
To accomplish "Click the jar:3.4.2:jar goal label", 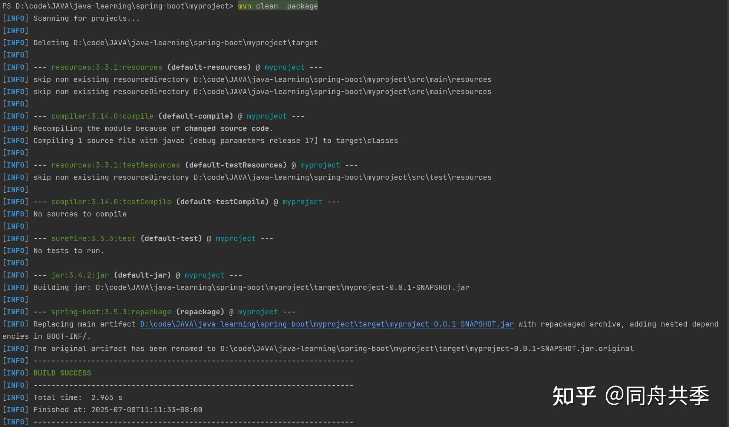I will pyautogui.click(x=80, y=275).
